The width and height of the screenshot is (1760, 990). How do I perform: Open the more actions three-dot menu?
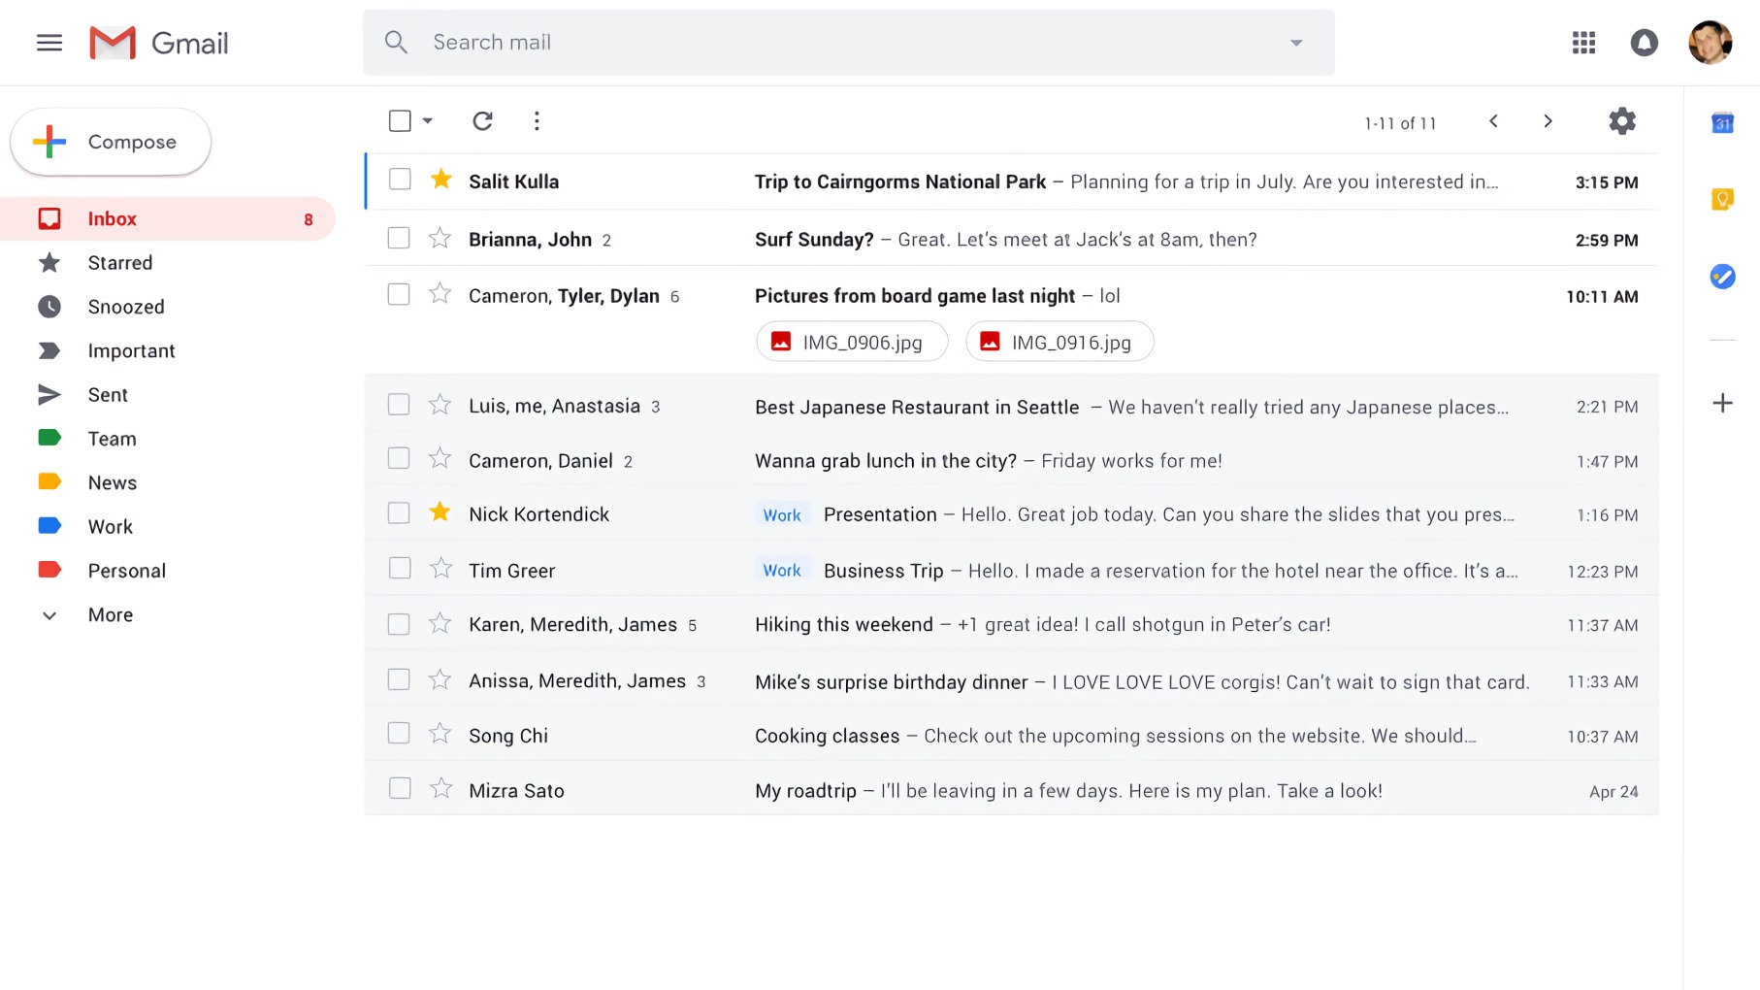(537, 120)
